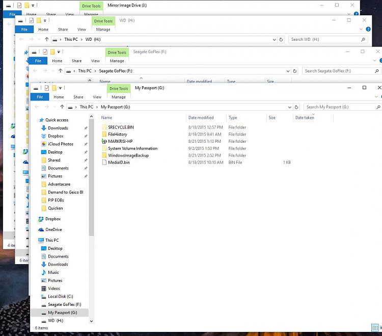Select OneDrive in the navigation pane
The width and height of the screenshot is (382, 336).
point(53,229)
